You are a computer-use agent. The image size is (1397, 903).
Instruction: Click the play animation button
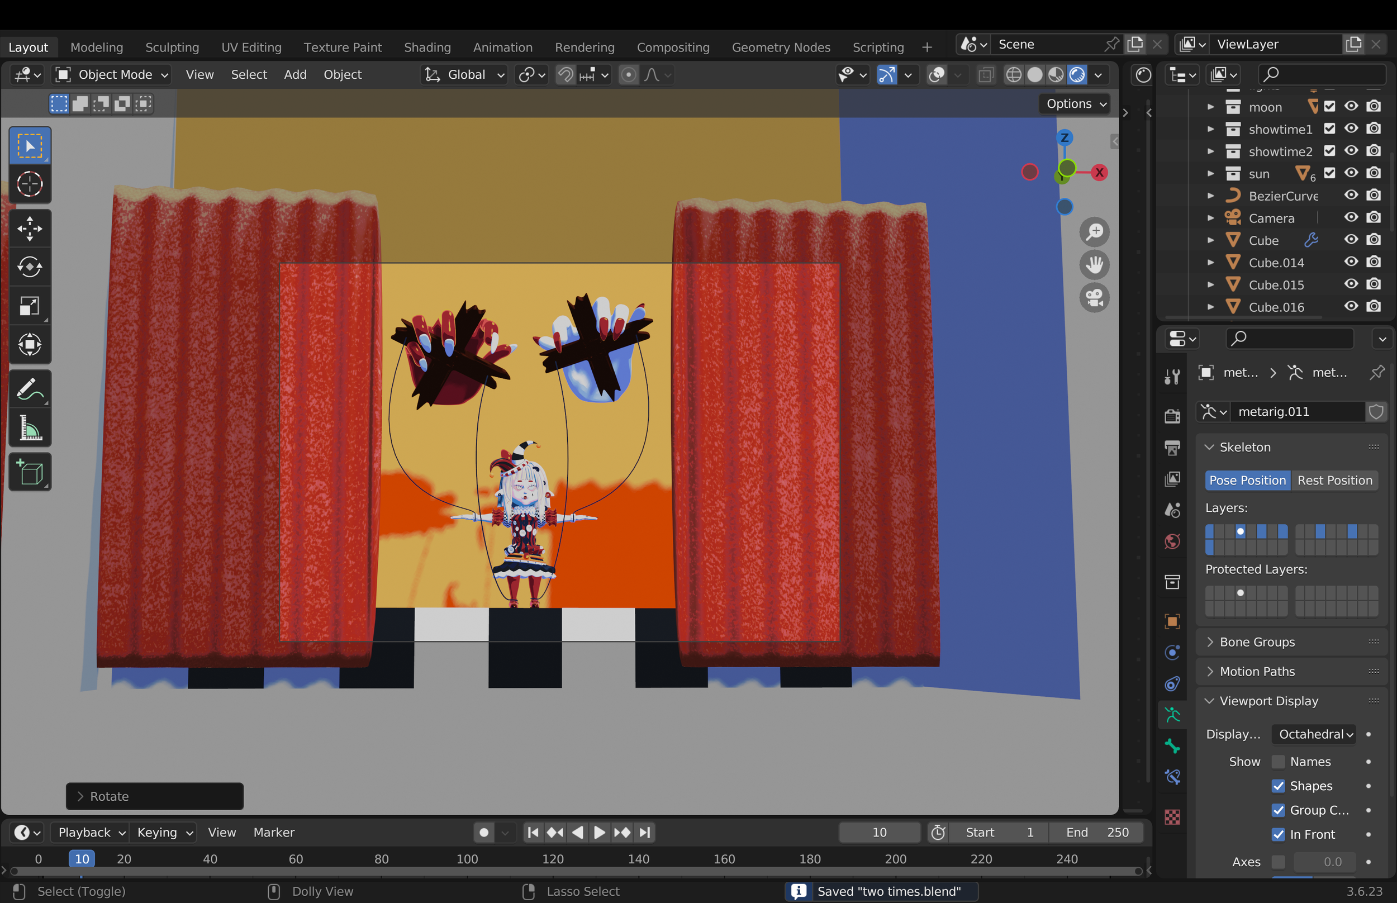[599, 832]
